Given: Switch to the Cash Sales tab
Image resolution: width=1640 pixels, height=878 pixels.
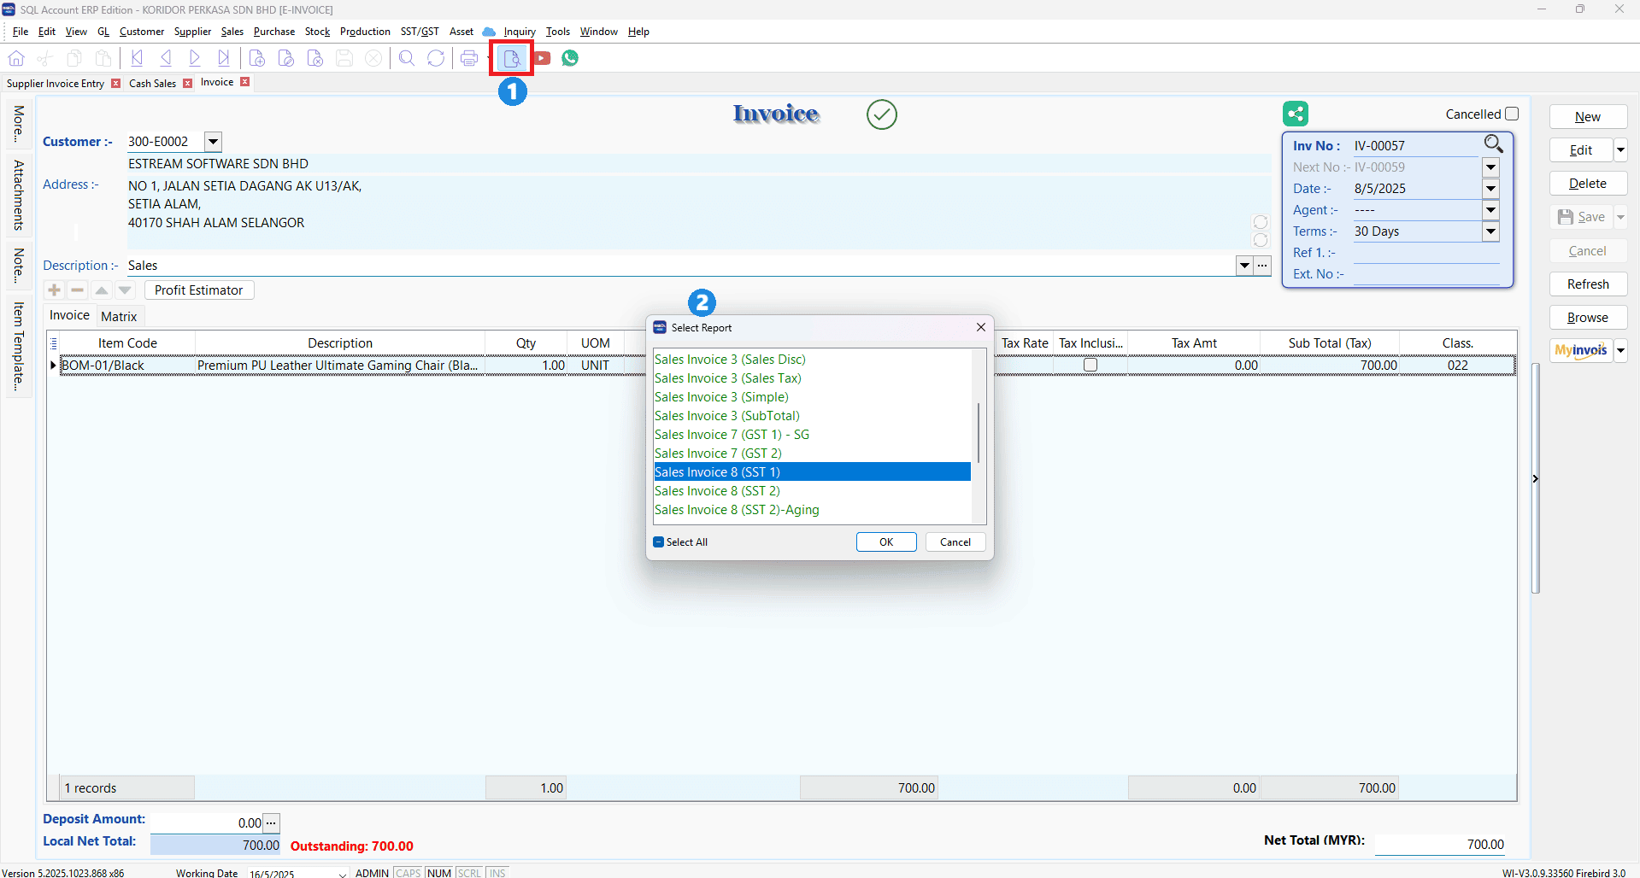Looking at the screenshot, I should tap(152, 84).
